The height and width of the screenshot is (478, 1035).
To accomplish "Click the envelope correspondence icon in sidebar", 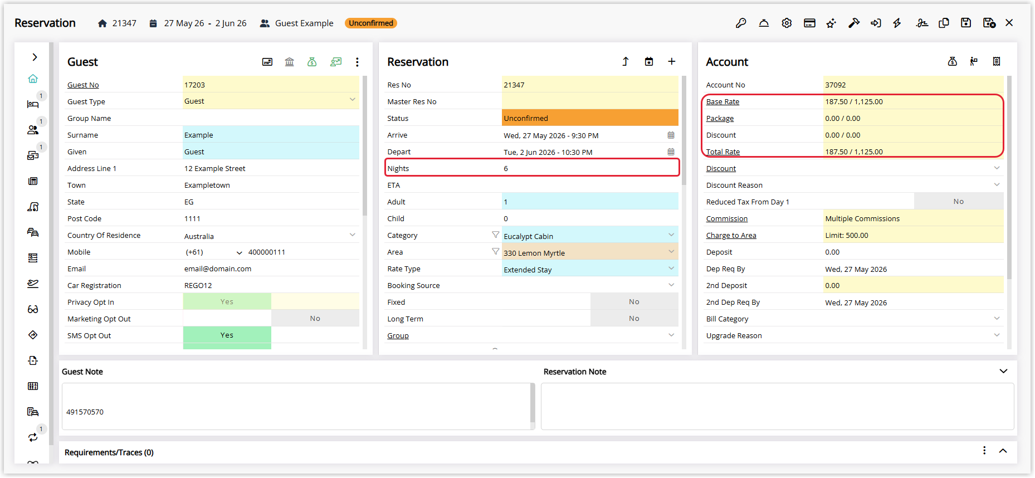I will (33, 155).
